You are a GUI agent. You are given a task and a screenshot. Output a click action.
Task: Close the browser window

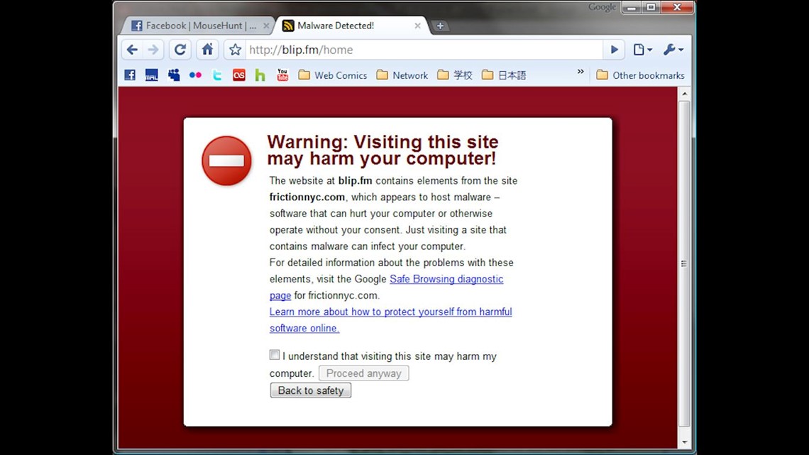[678, 7]
